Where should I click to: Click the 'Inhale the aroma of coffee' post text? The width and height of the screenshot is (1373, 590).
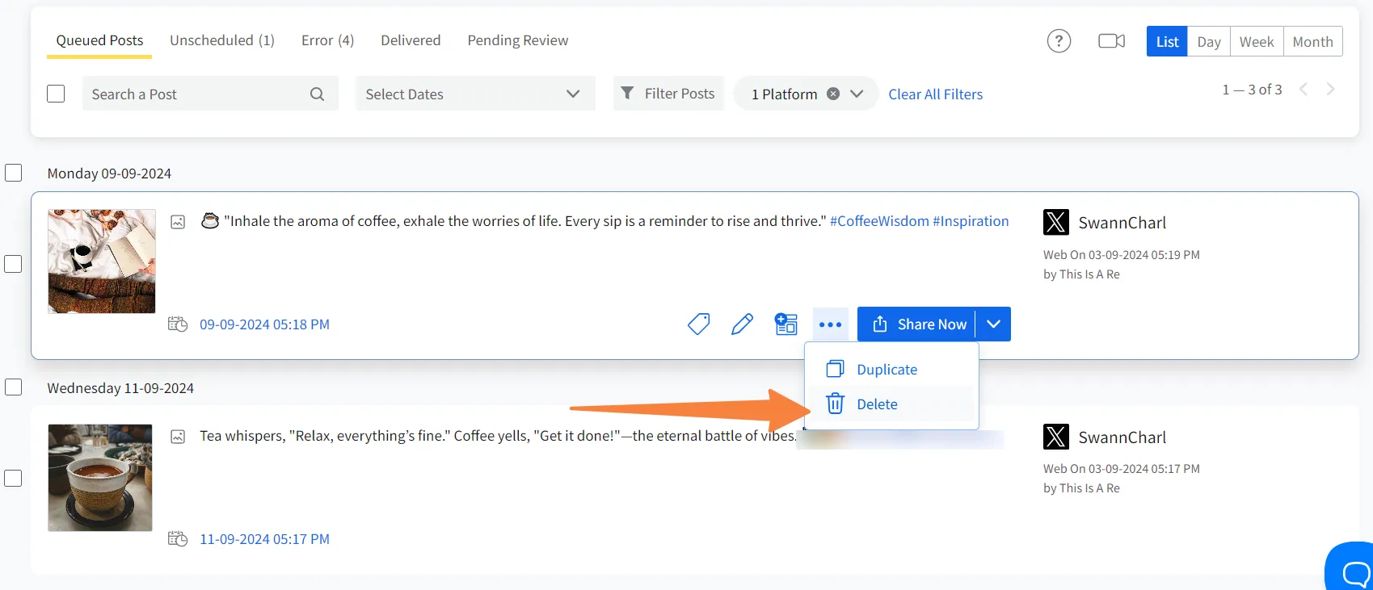click(525, 221)
